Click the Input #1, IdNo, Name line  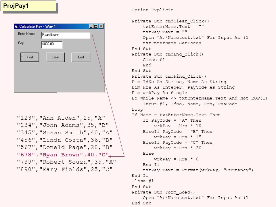pyautogui.click(x=190, y=104)
